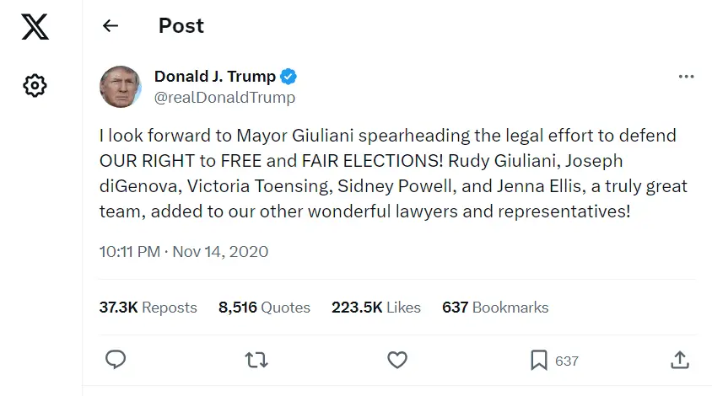Open the @realDonaldTrump handle link
Screen dimensions: 712x396
pos(224,98)
